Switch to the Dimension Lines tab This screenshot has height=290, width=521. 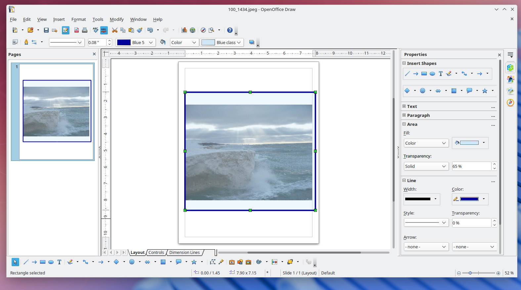pyautogui.click(x=184, y=253)
